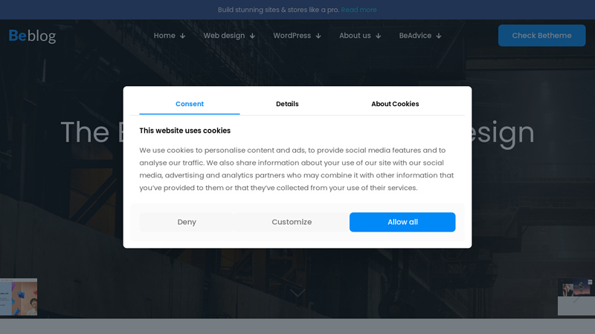Switch to the Consent tab
The height and width of the screenshot is (334, 595).
190,104
